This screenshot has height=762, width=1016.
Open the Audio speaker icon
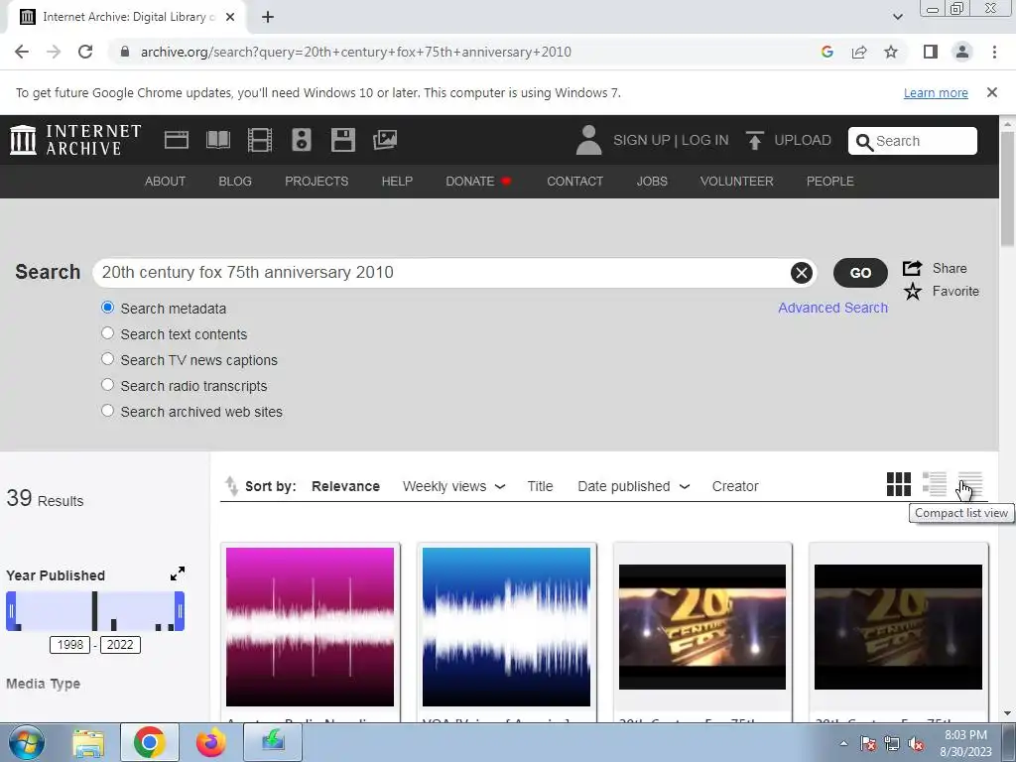(x=302, y=140)
